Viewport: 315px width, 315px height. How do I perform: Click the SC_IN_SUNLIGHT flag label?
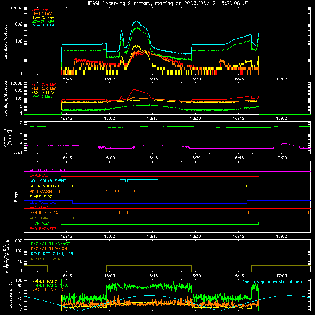(45, 186)
